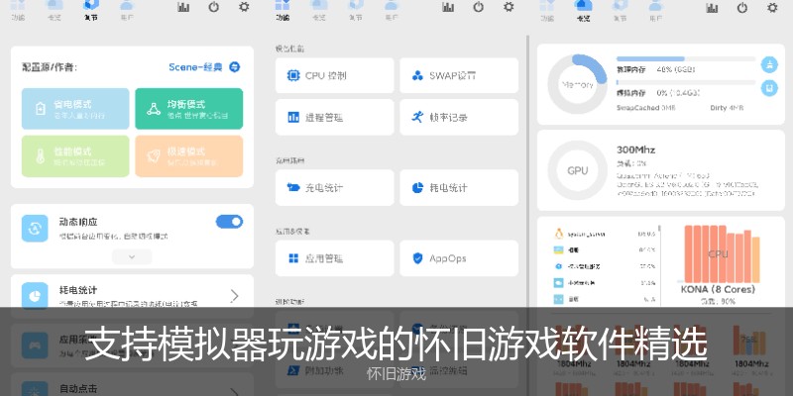793x396 pixels.
Task: Expand the 动态响应 options chevron
Action: click(132, 256)
